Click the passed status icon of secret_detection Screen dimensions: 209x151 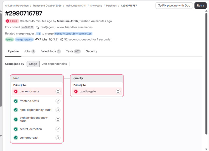click(16, 129)
